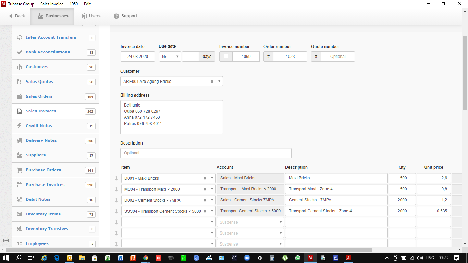Open the Net due date dropdown
The height and width of the screenshot is (263, 468).
click(x=170, y=57)
